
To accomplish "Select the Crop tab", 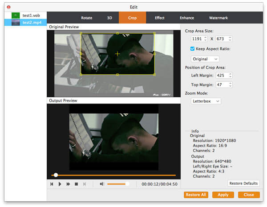I will 132,18.
